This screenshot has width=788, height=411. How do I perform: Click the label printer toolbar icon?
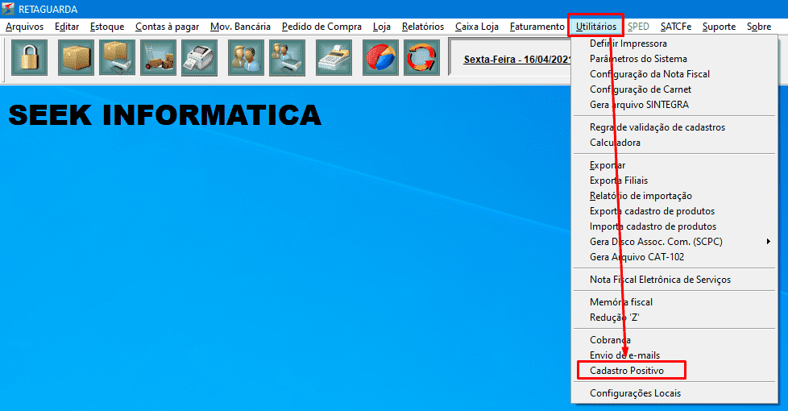[200, 58]
